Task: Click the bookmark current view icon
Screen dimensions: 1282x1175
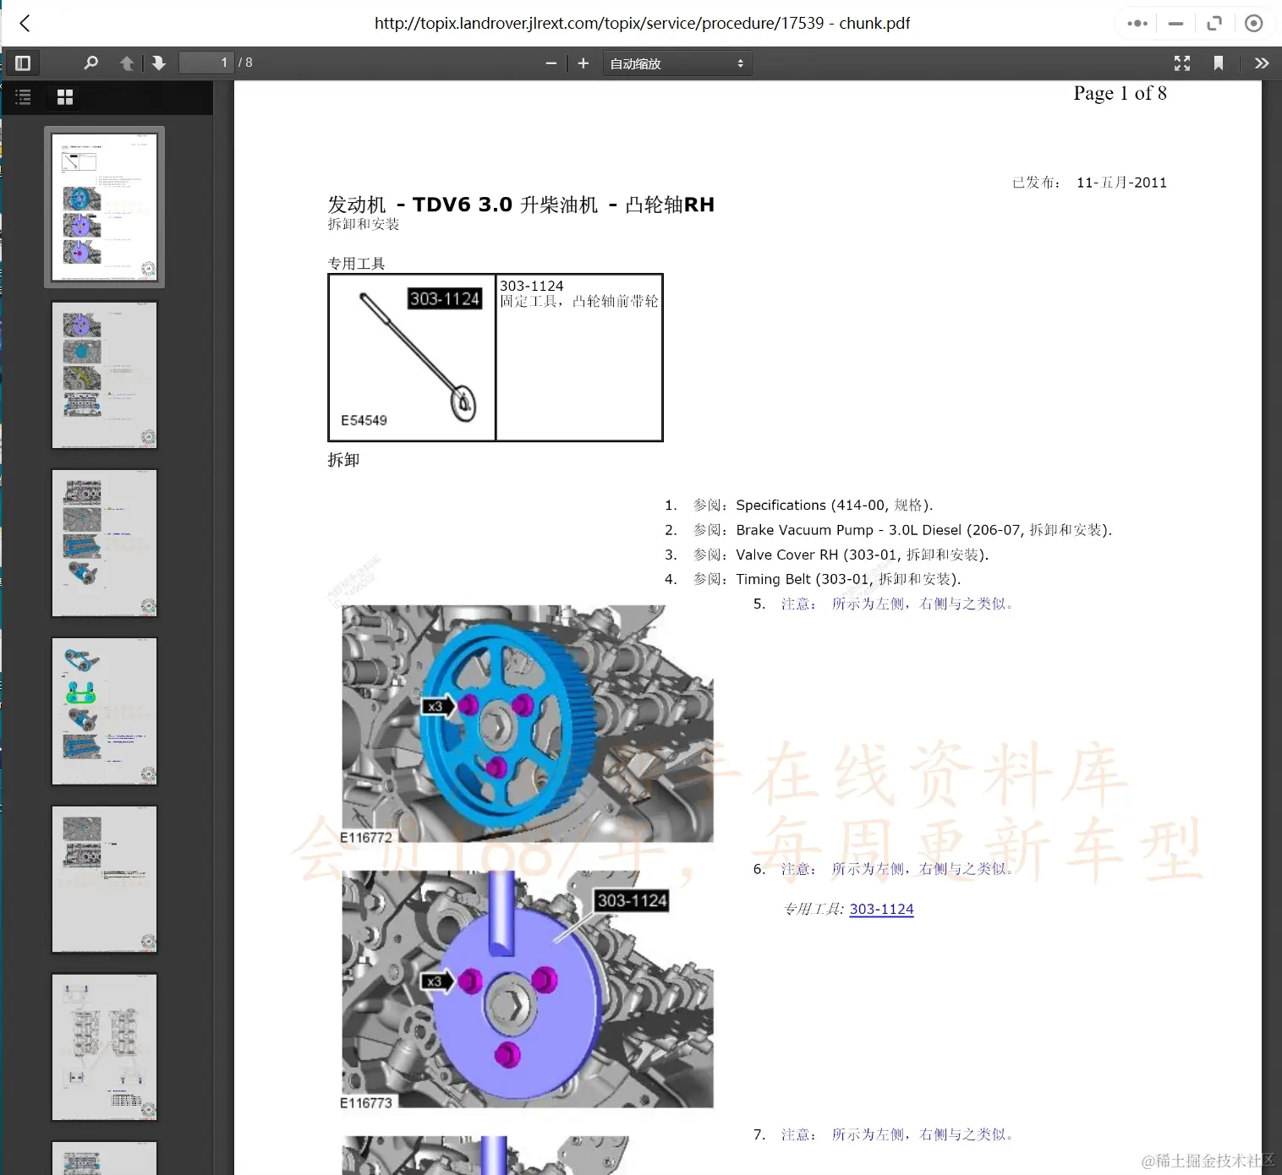Action: 1219,63
